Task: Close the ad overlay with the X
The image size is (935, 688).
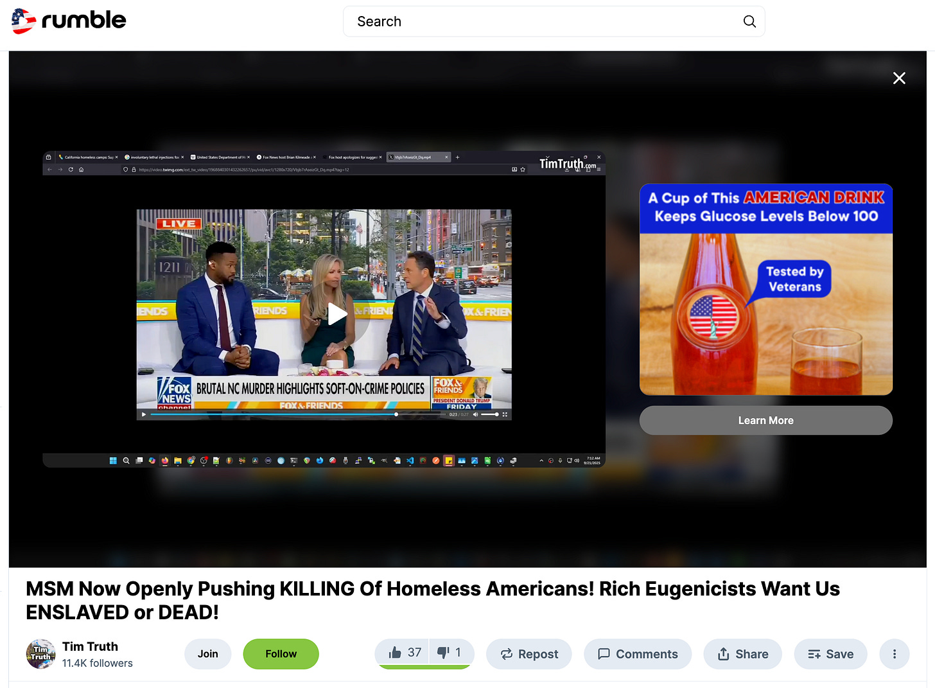Action: 899,78
